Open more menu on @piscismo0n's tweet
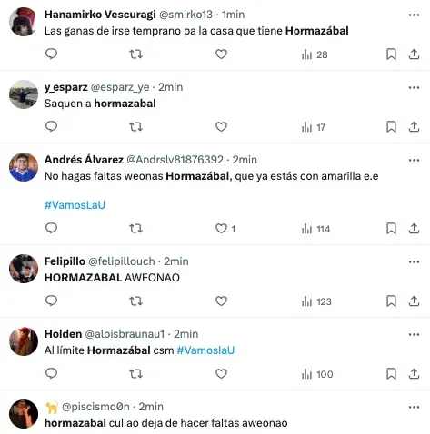 click(414, 408)
